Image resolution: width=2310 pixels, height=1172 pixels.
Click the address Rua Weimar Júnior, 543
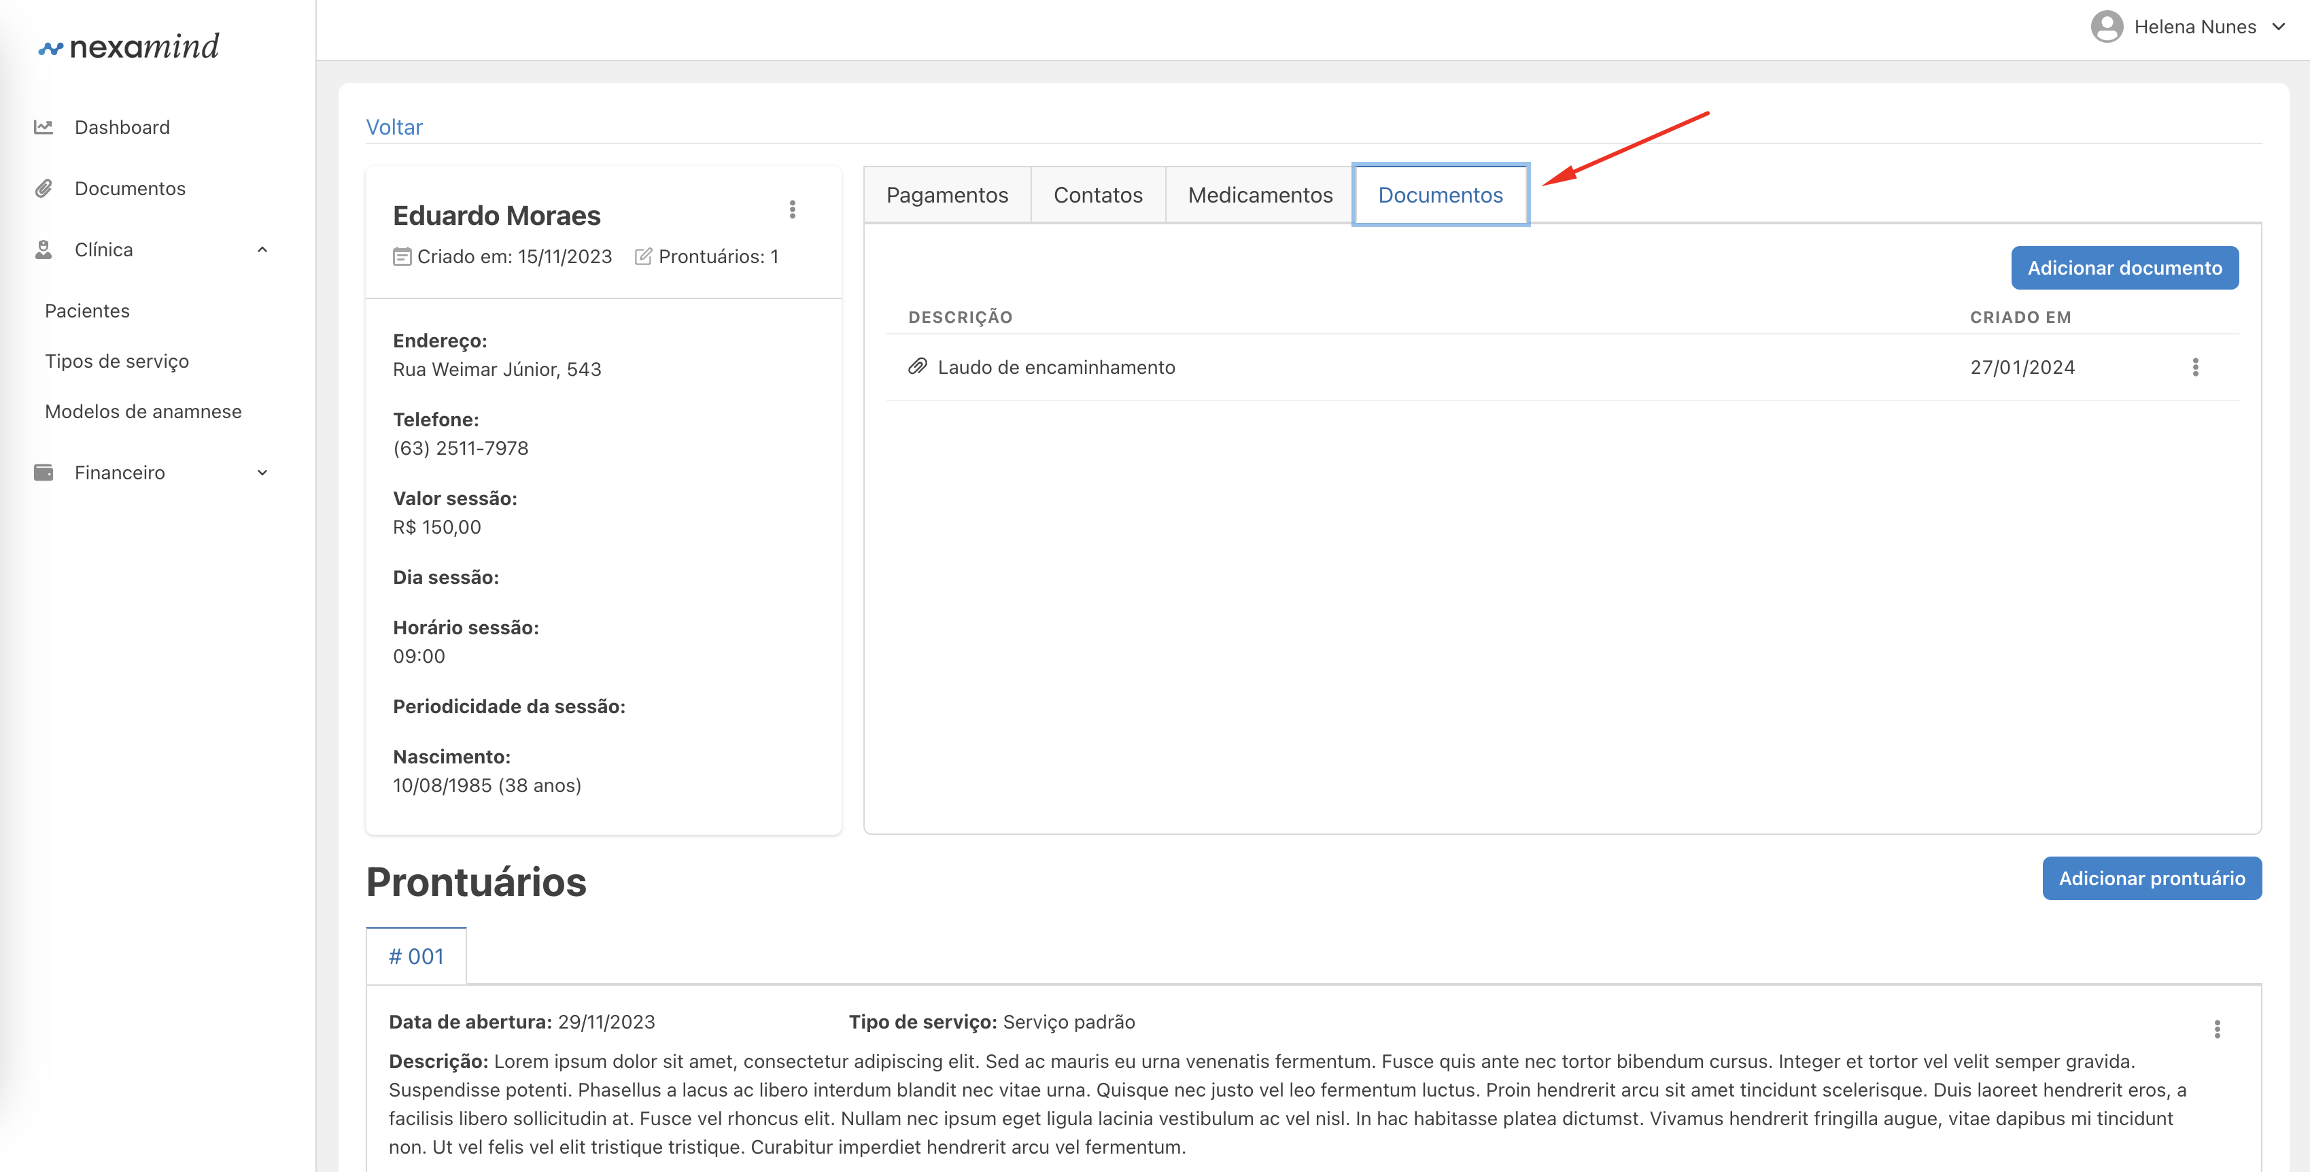[497, 369]
